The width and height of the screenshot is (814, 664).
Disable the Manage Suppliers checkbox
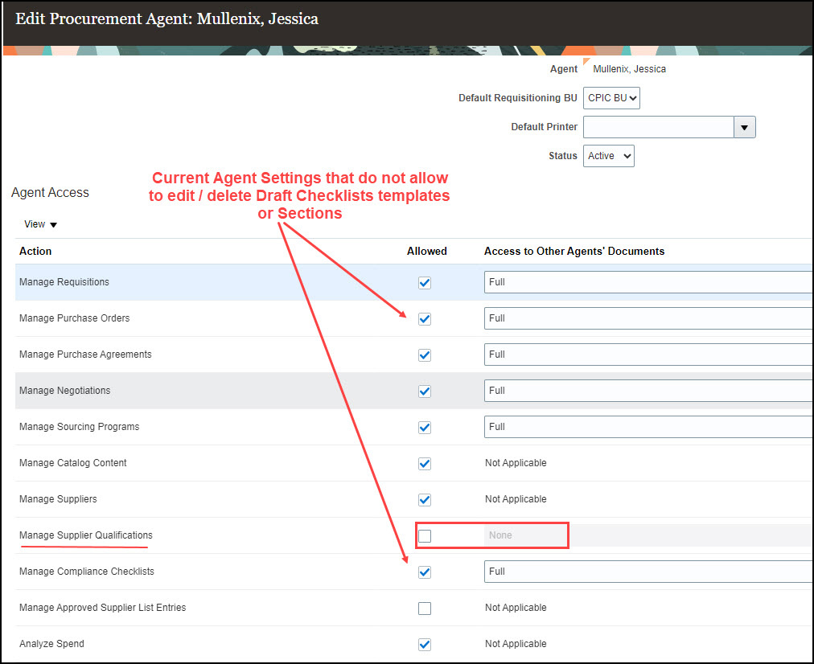tap(424, 499)
